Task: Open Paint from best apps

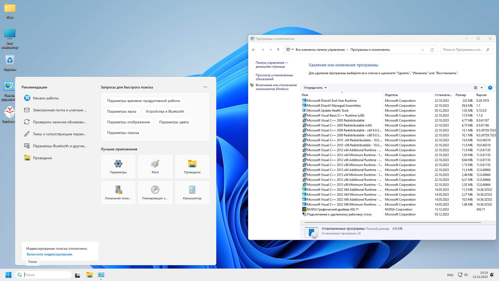Action: pos(155,166)
